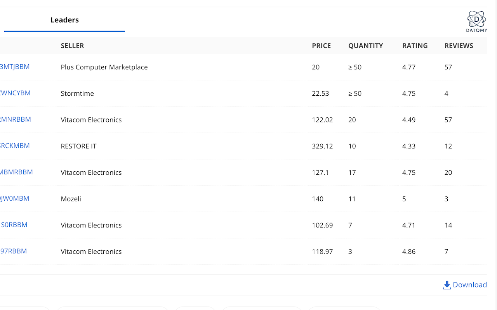This screenshot has width=497, height=310.
Task: Open product link ending in 3MTJBBM
Action: click(x=15, y=67)
